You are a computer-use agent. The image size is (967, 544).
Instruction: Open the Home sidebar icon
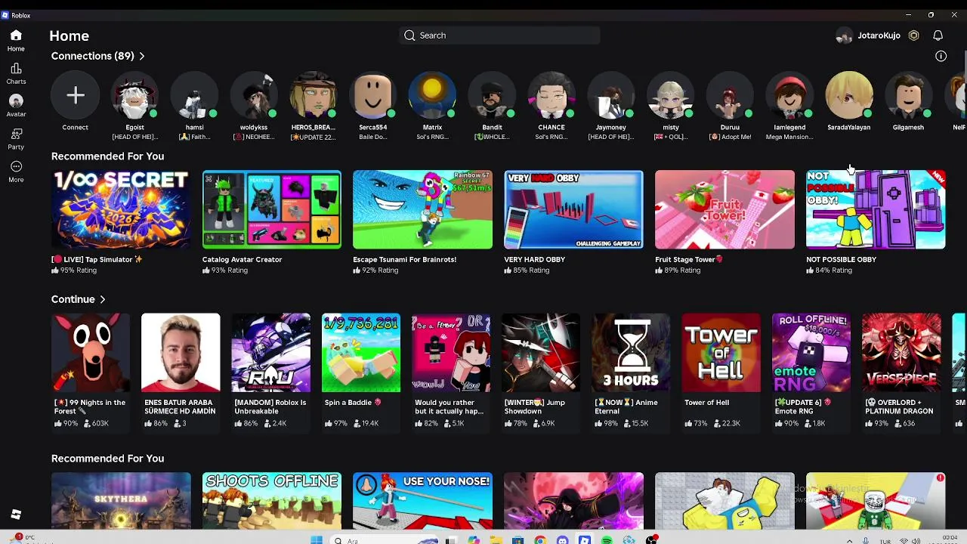(16, 40)
